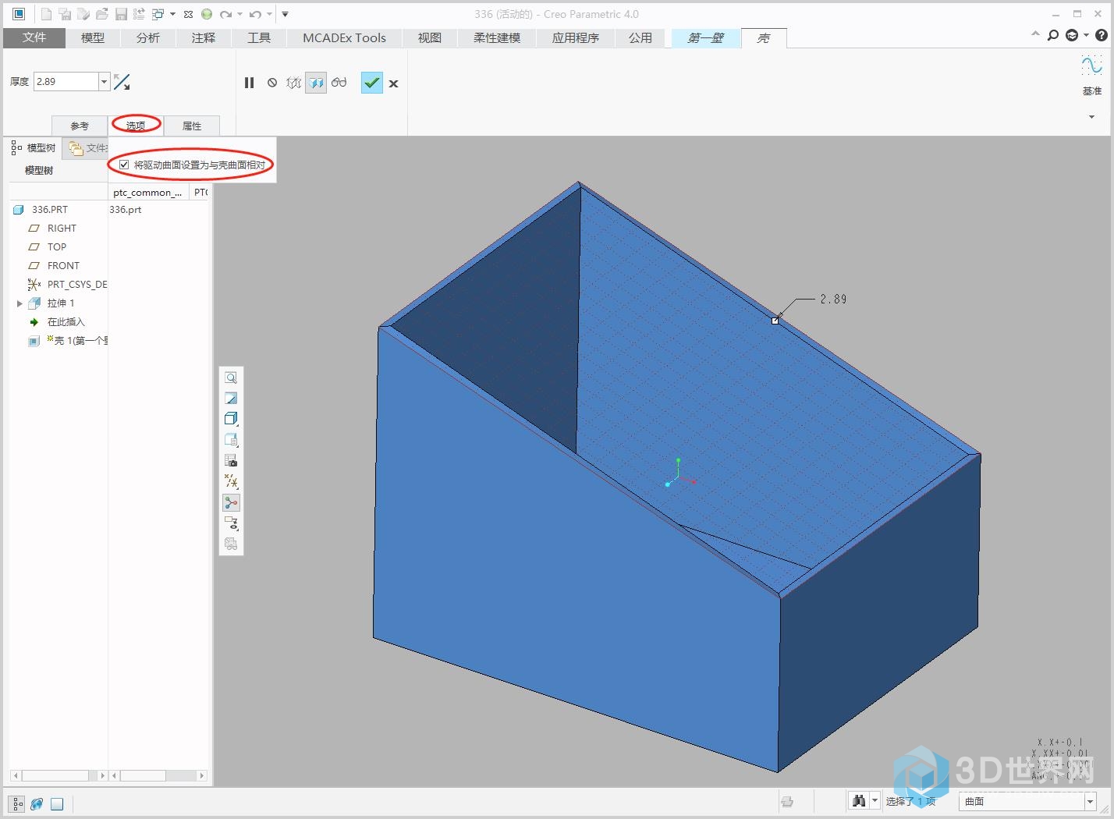Click the No Preview icon
1114x819 pixels.
(272, 83)
